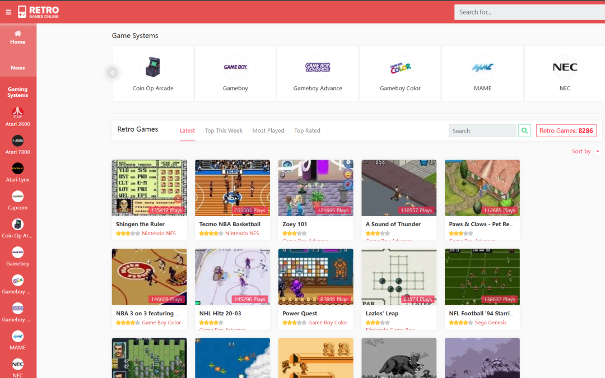
Task: Click Game Boy Color under Power Quest
Action: [328, 323]
